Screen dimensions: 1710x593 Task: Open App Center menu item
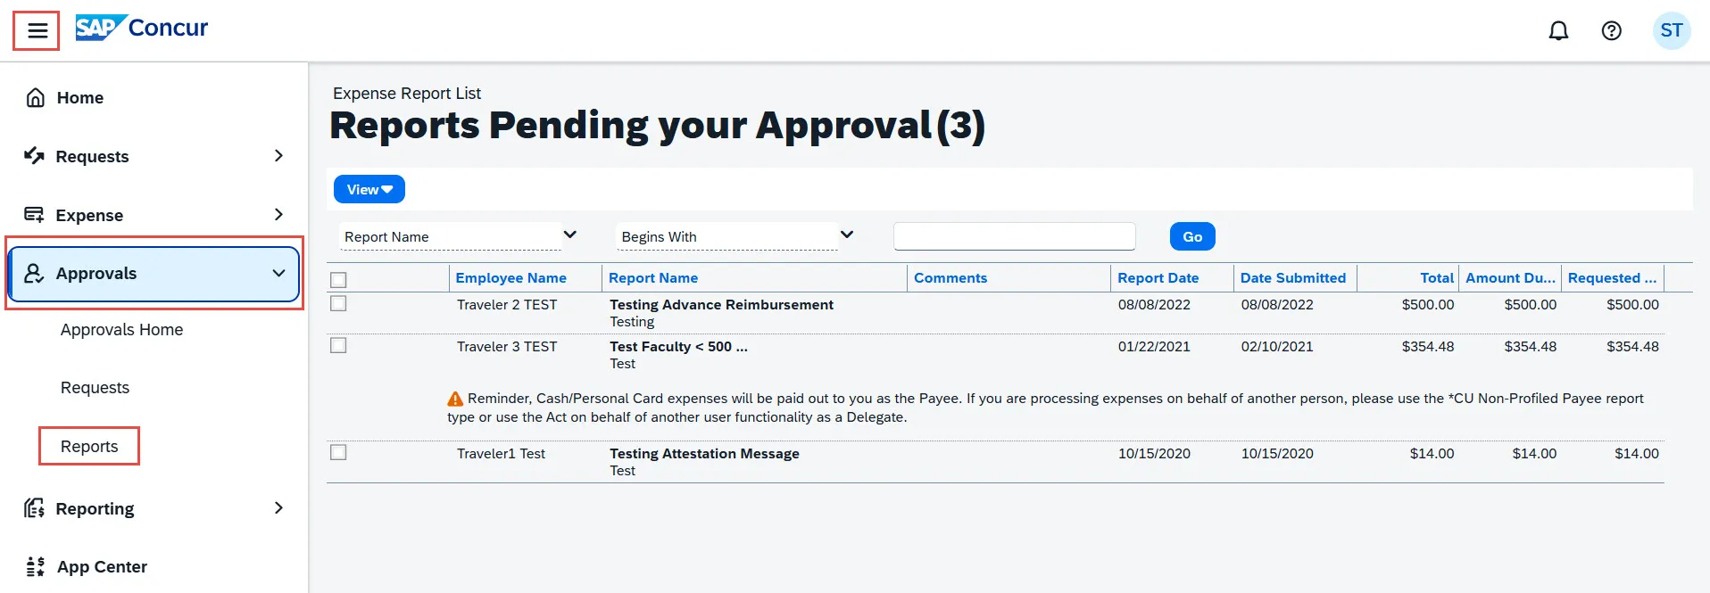[x=102, y=566]
